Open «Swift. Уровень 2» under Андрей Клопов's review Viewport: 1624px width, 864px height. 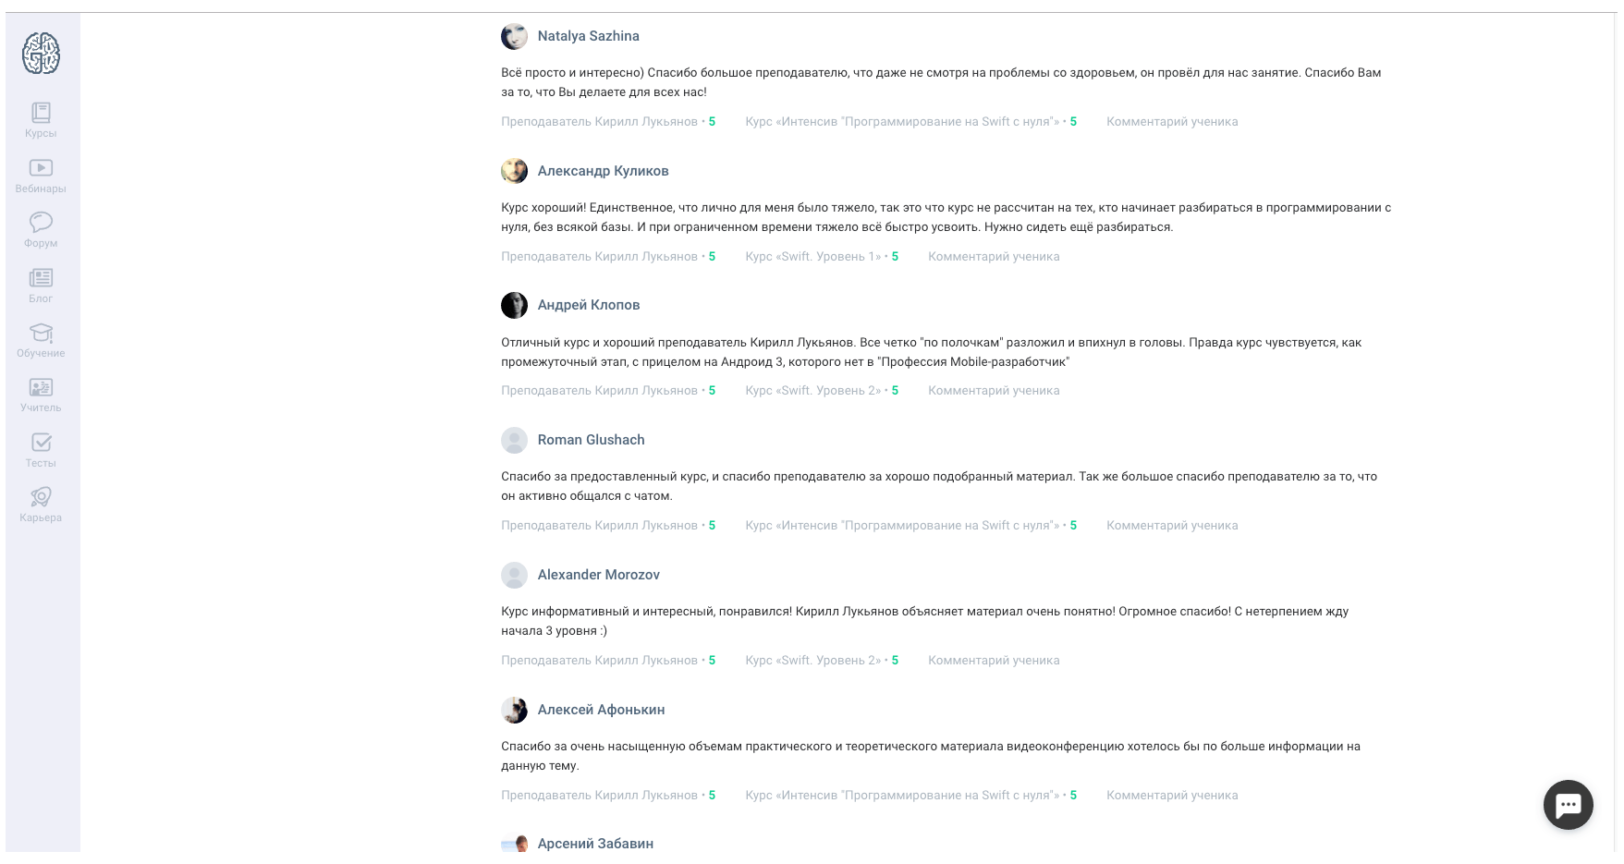click(x=813, y=391)
